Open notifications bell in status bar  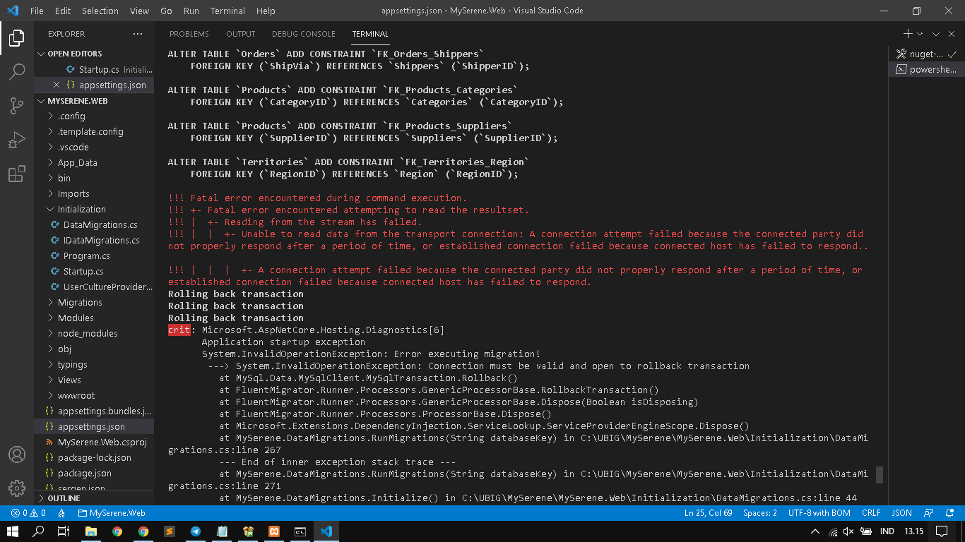(950, 513)
